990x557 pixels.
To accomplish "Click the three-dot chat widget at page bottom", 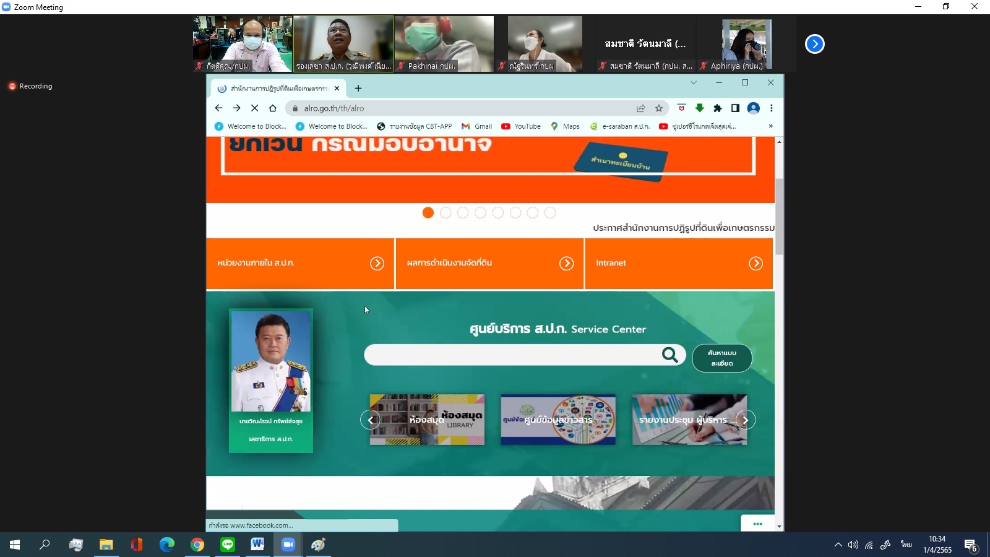I will click(757, 524).
